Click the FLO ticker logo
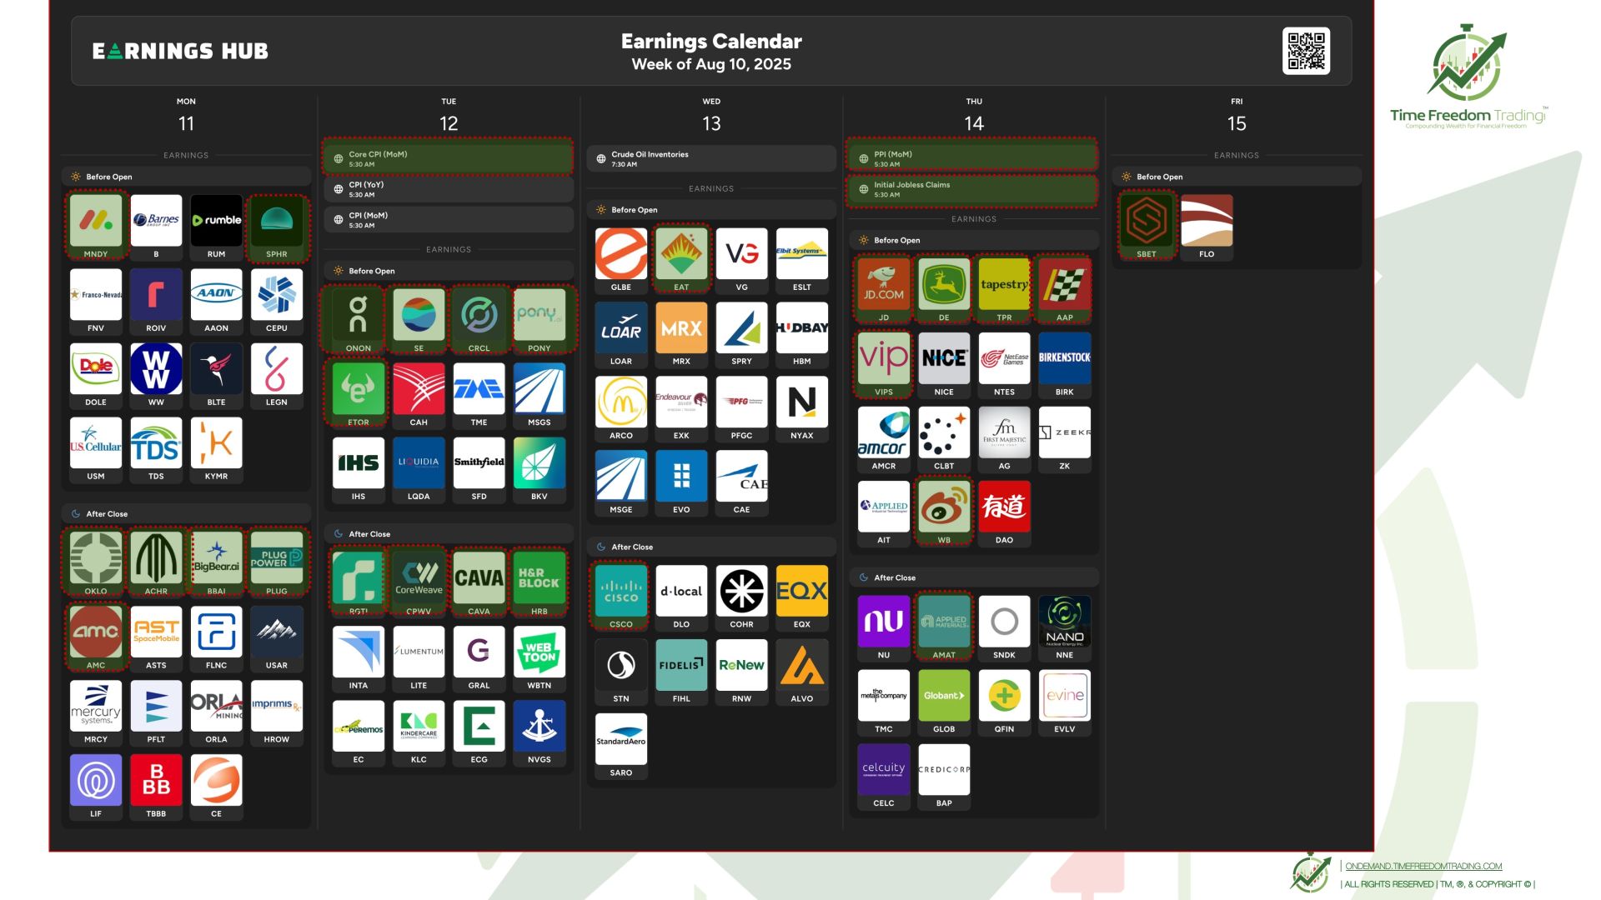This screenshot has height=900, width=1601. click(x=1207, y=221)
